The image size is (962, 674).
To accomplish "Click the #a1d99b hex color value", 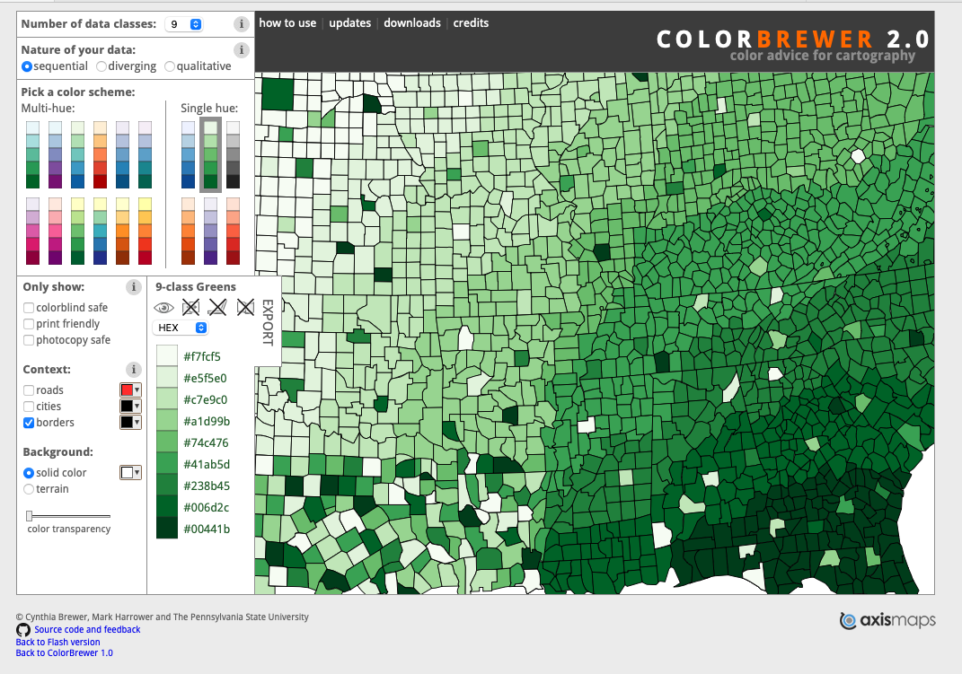I will click(207, 421).
